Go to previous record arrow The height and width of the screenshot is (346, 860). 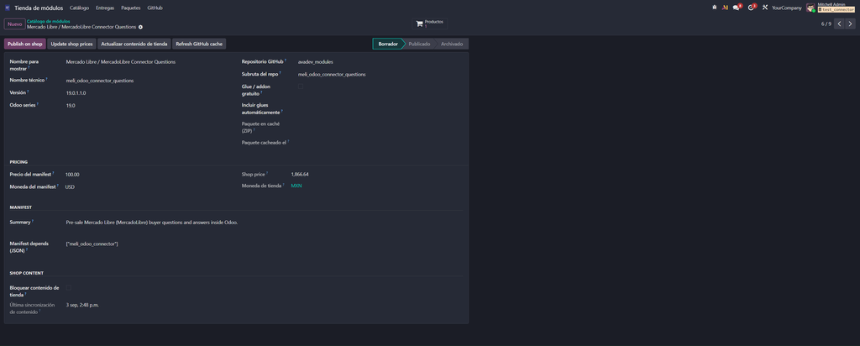839,24
